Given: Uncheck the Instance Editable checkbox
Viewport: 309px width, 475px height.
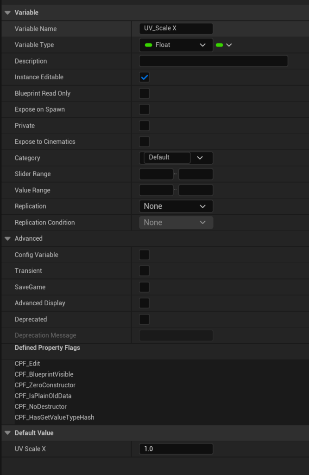Looking at the screenshot, I should point(145,77).
